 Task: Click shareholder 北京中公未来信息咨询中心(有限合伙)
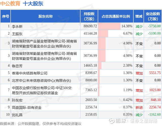click(x=41, y=81)
